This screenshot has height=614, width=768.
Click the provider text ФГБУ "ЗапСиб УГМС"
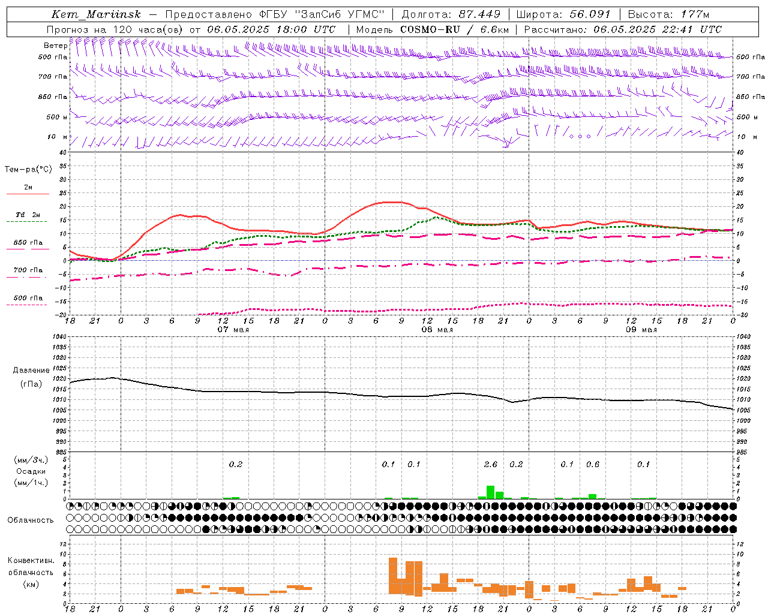(322, 14)
